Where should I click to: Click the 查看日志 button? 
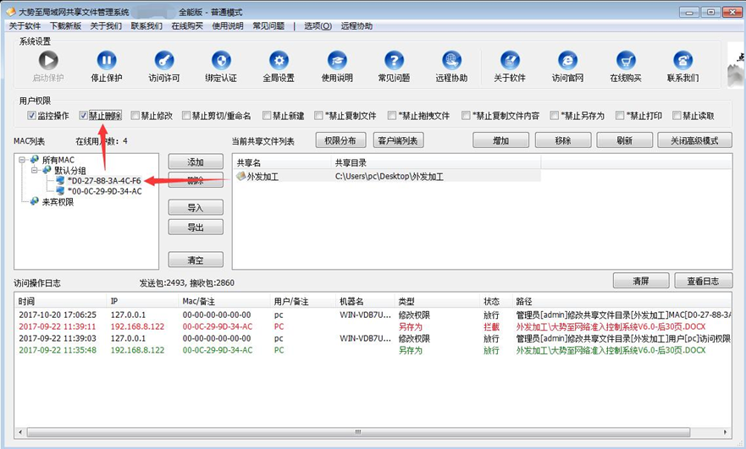(x=703, y=281)
